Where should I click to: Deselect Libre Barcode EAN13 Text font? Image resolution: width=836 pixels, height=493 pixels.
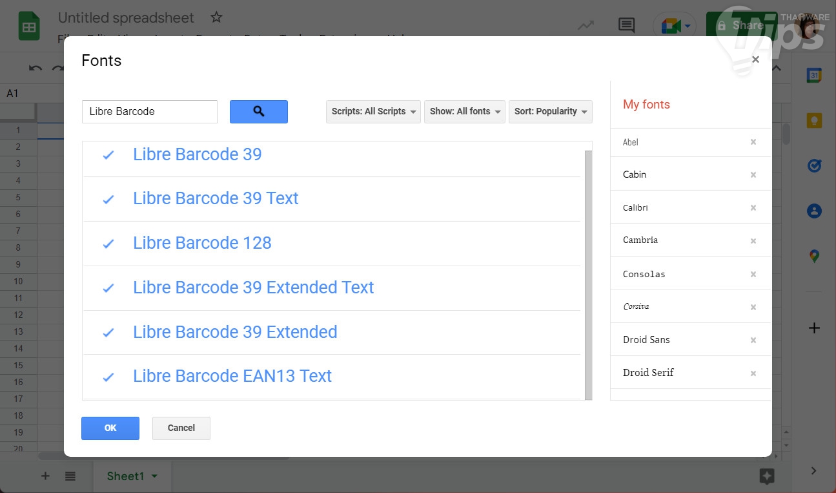tap(108, 377)
